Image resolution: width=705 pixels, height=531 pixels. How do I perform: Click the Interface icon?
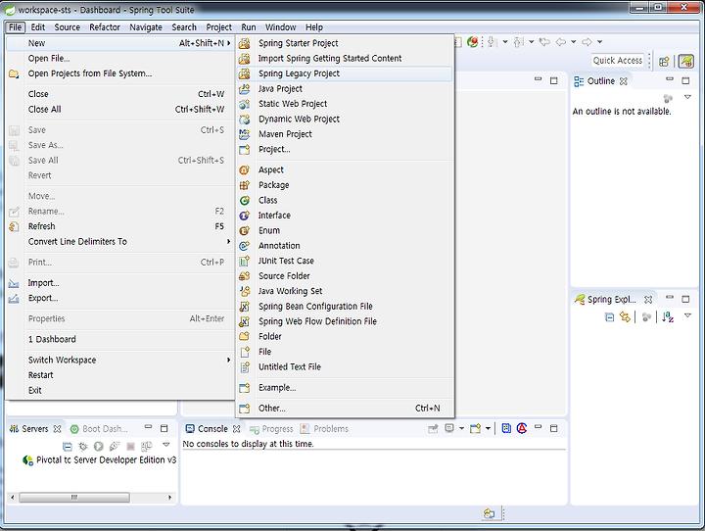click(x=244, y=216)
